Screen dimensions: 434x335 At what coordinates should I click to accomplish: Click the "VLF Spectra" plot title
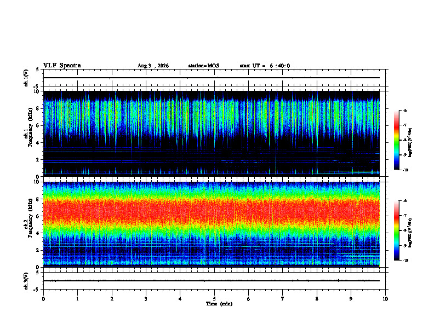tap(62, 66)
